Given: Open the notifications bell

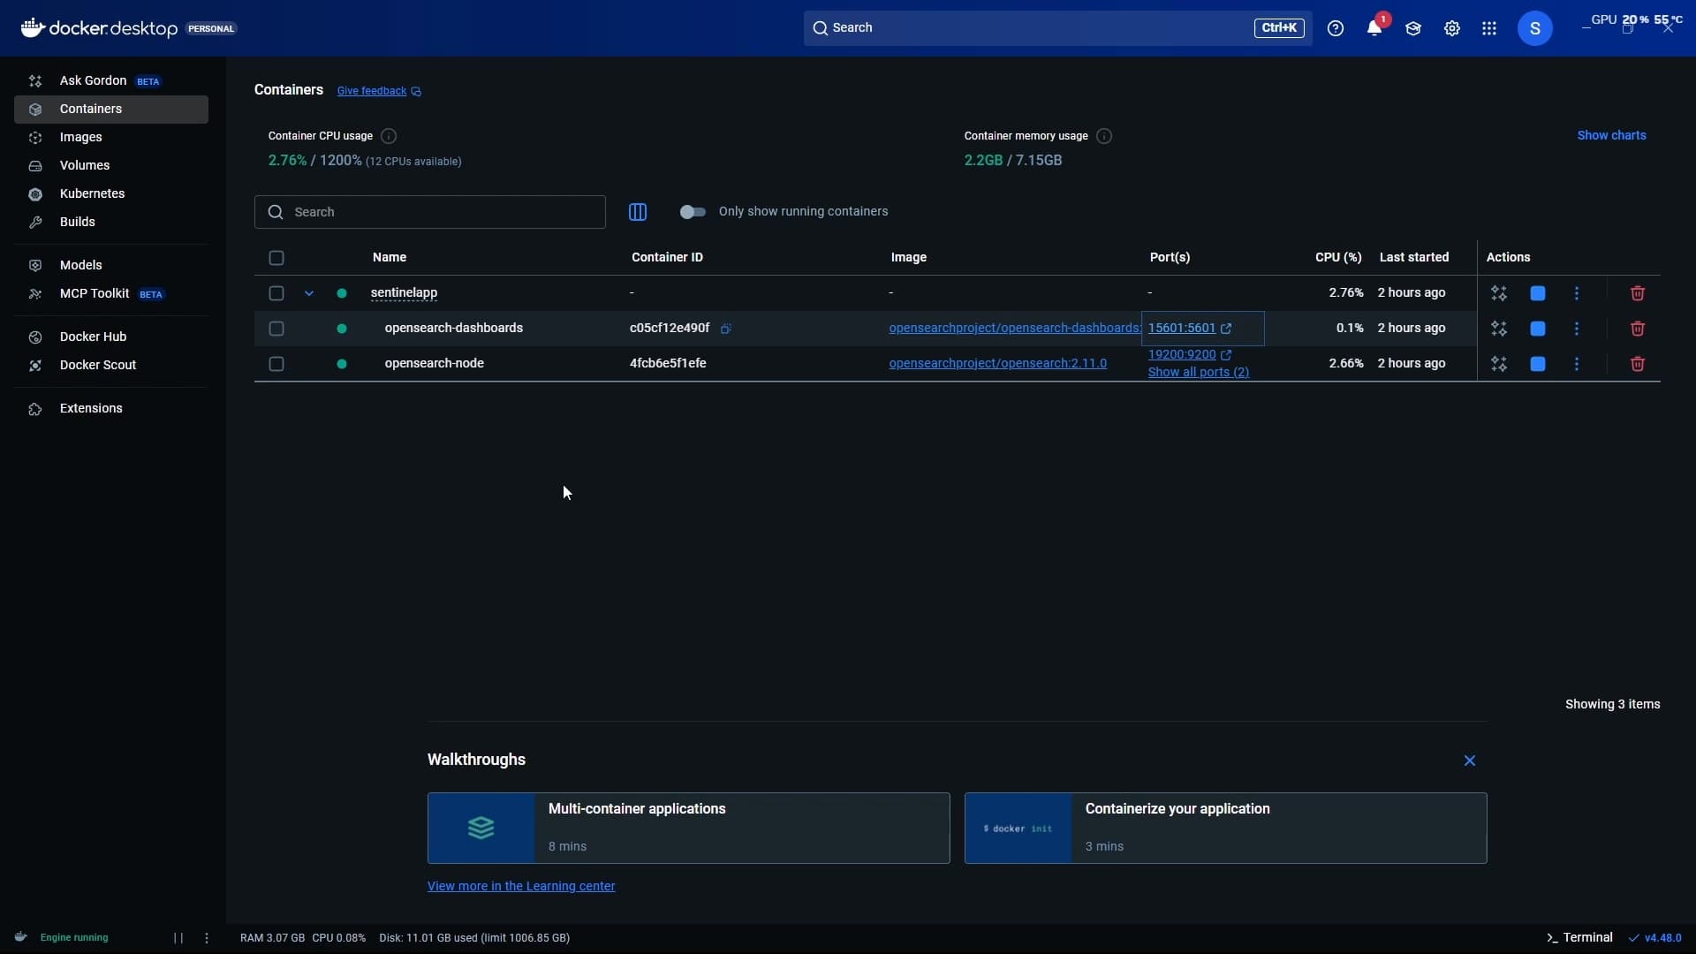Looking at the screenshot, I should click(x=1374, y=28).
